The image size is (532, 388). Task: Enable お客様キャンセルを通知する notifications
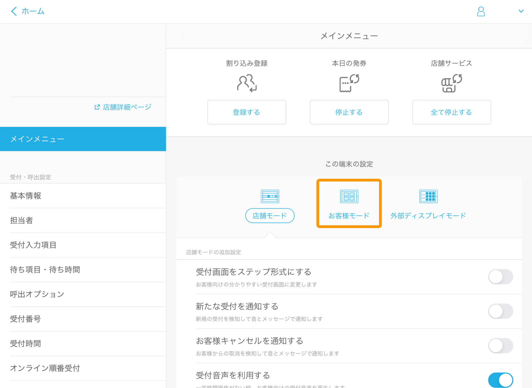500,346
